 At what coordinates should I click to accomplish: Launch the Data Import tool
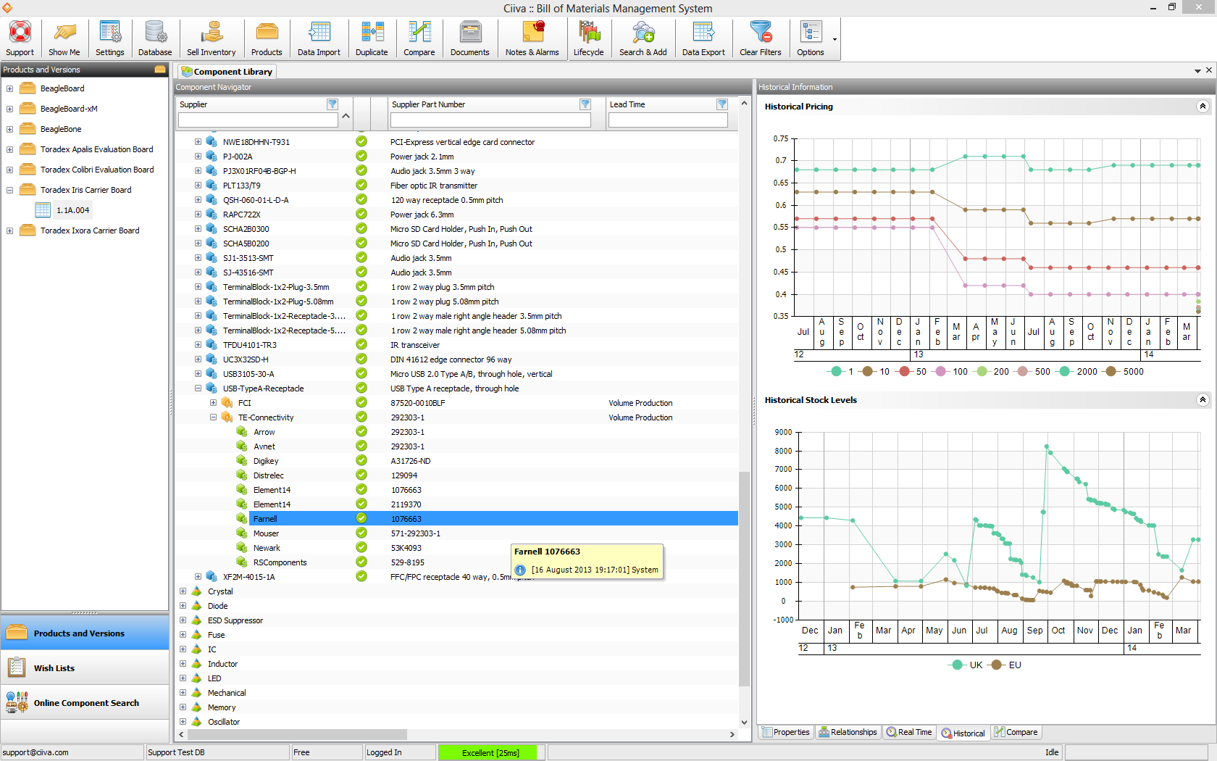(319, 38)
